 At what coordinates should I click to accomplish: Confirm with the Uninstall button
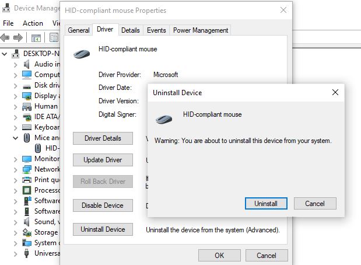point(266,204)
